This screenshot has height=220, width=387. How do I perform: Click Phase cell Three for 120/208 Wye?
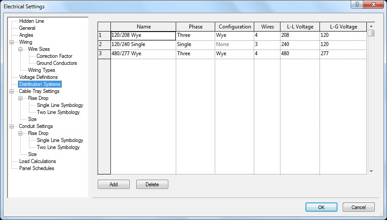coord(195,35)
